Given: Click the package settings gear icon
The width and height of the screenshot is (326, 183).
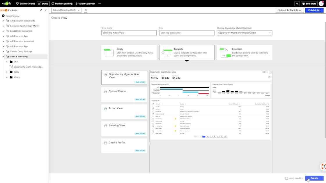Looking at the screenshot, I should [x=86, y=10].
